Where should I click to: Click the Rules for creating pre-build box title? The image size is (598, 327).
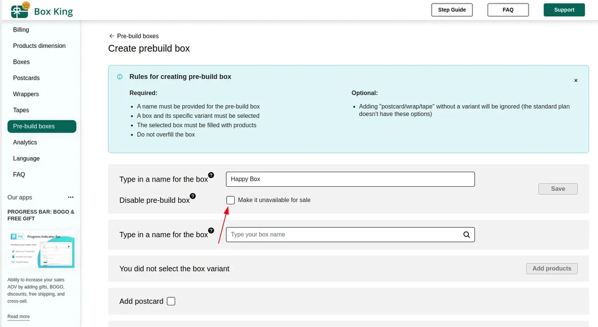(180, 76)
